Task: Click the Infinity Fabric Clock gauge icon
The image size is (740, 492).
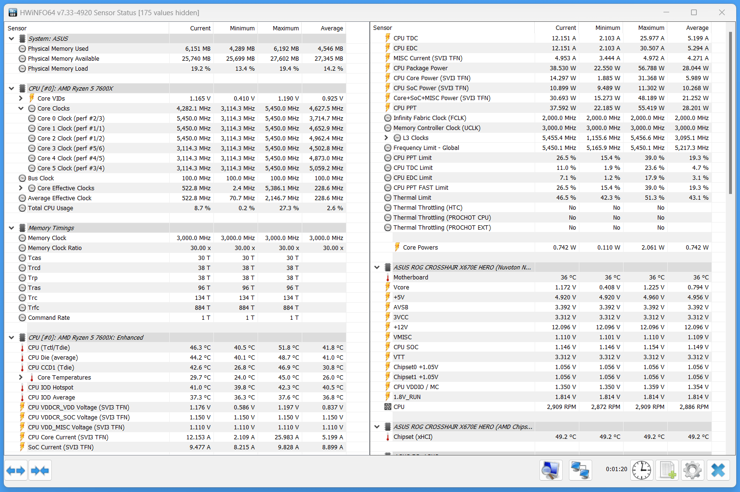Action: click(388, 118)
